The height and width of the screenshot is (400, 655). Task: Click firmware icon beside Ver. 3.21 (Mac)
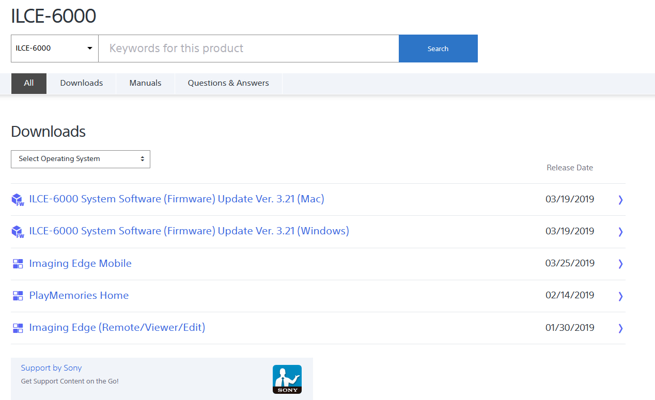point(18,200)
